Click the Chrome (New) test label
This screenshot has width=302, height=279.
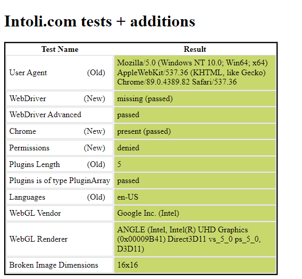pyautogui.click(x=60, y=131)
